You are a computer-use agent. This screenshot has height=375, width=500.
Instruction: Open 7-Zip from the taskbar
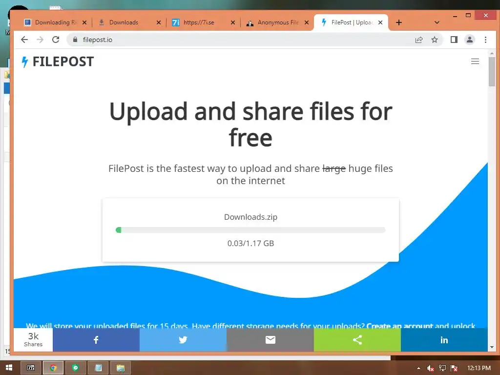[x=31, y=368]
